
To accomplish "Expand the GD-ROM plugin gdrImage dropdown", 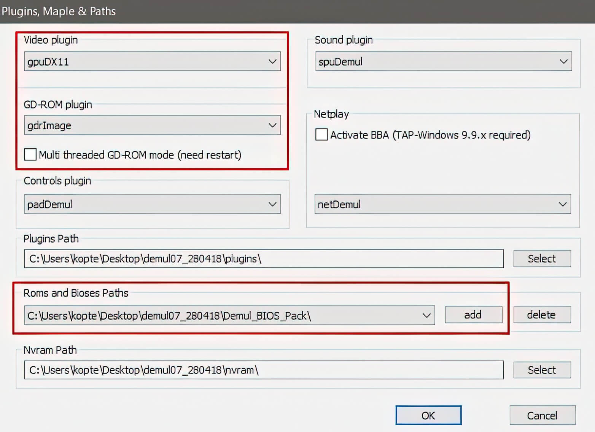I will [152, 125].
